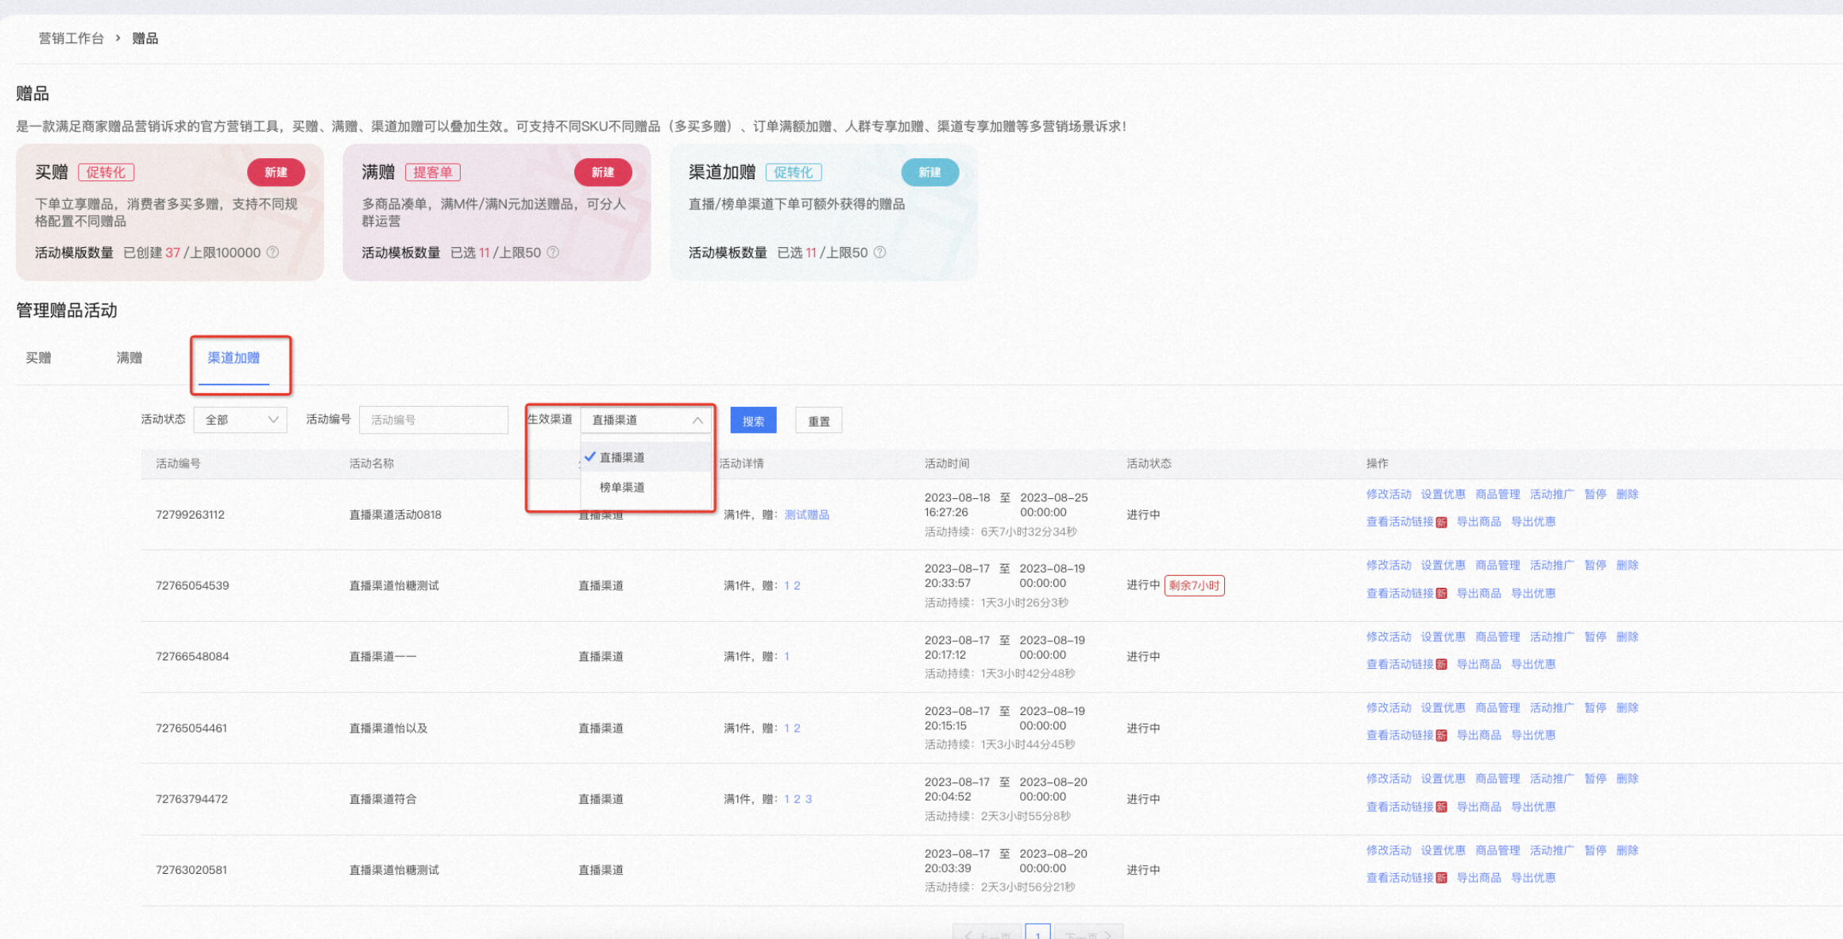Collapse the 生效渠道 dropdown arrow
The image size is (1843, 939).
pos(697,419)
